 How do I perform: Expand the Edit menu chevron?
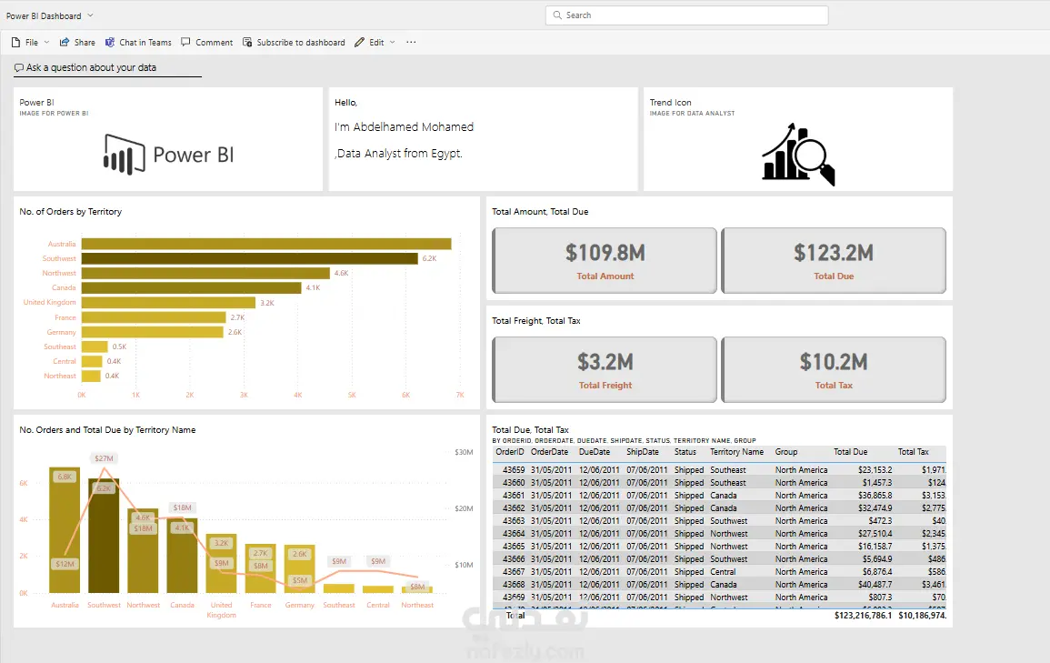coord(393,43)
